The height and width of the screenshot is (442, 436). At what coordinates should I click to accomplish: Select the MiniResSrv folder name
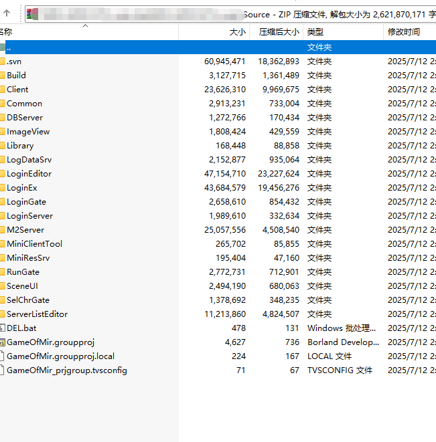(x=28, y=258)
